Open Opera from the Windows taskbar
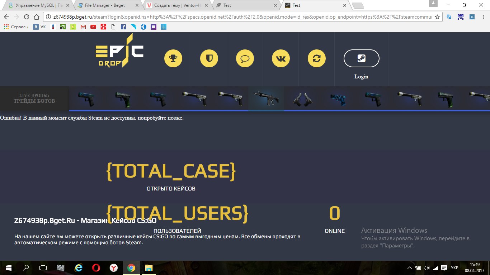Viewport: 490px width, 275px height. [x=96, y=267]
